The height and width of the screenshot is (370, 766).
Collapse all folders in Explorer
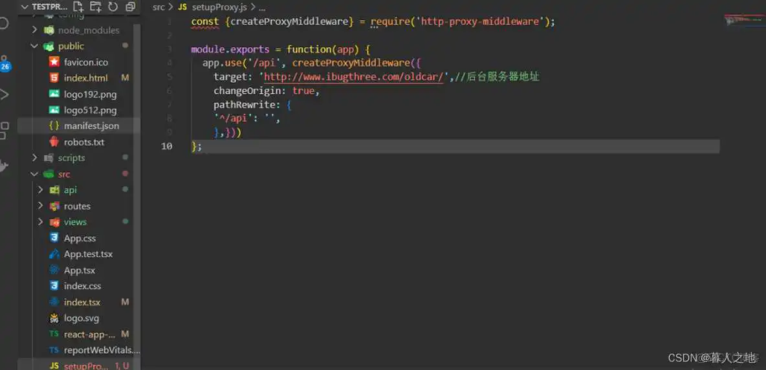tap(130, 7)
